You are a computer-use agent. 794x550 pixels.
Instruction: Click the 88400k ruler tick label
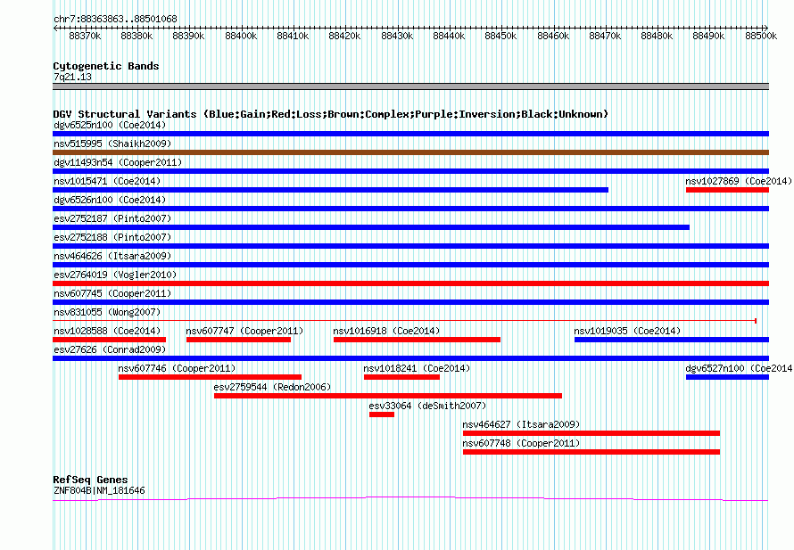coord(241,36)
